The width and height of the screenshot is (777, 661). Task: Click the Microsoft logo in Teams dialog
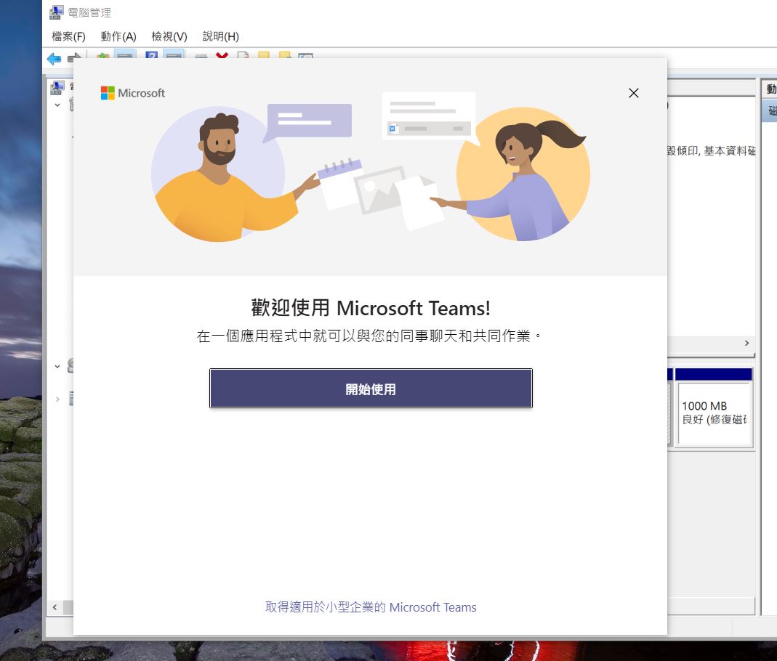(x=133, y=93)
